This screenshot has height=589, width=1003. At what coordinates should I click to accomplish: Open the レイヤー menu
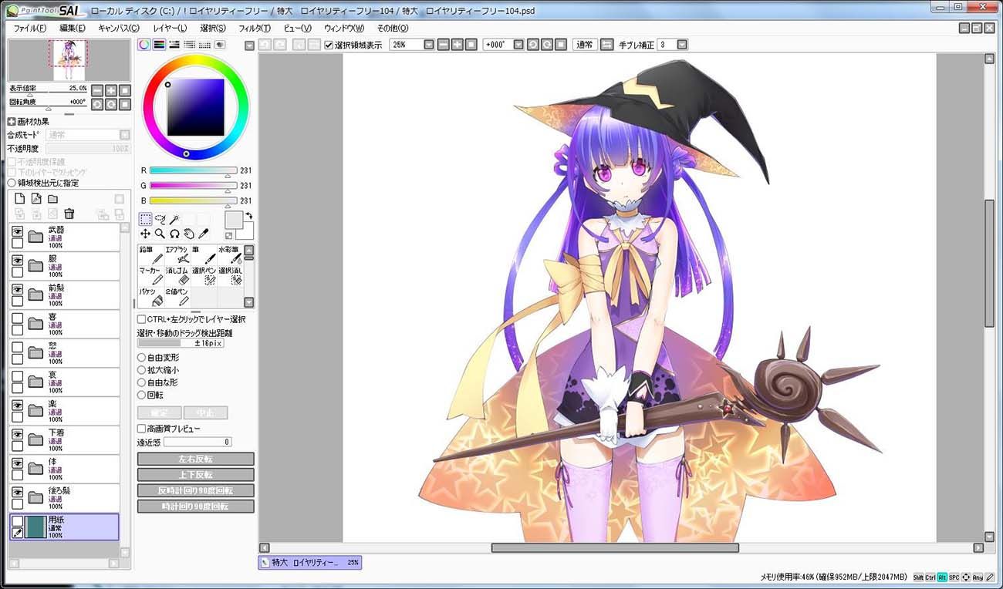170,28
